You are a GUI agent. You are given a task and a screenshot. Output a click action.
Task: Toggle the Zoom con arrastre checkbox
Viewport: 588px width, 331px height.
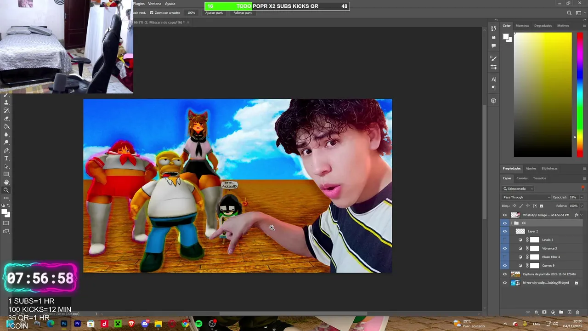152,13
